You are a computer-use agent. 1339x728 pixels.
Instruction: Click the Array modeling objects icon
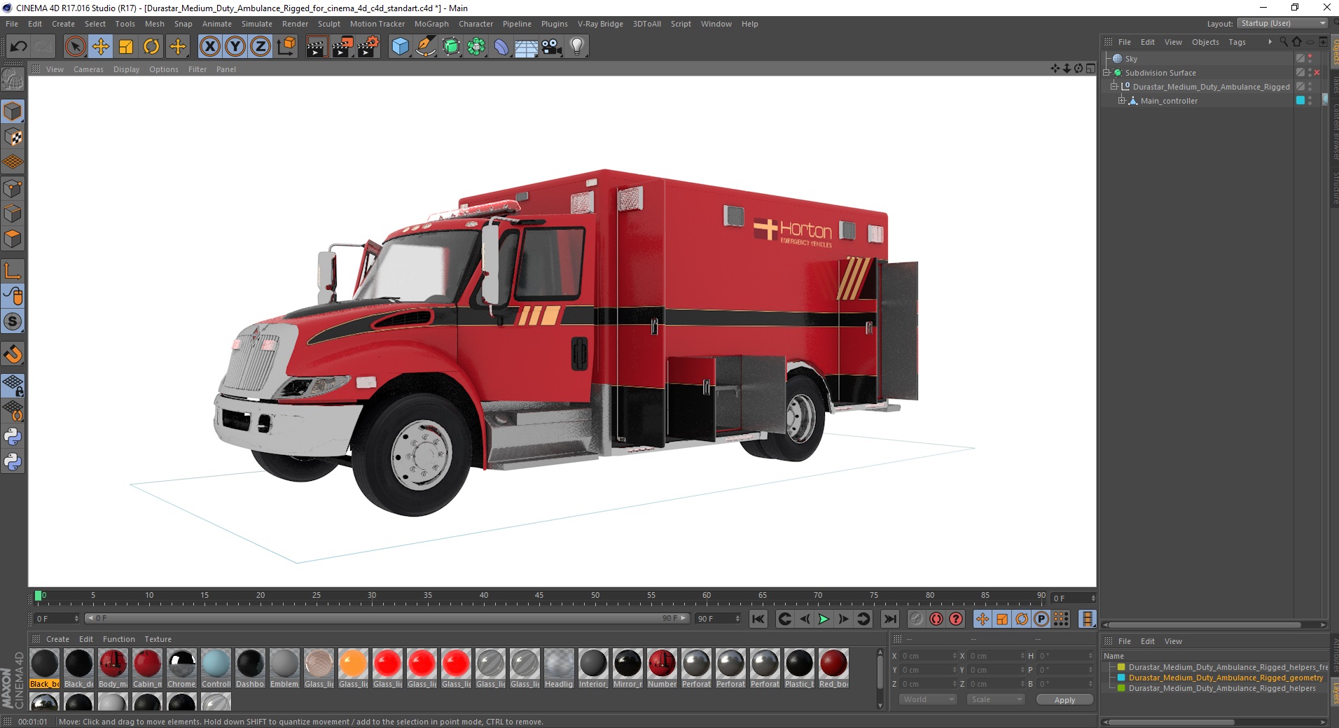tap(476, 47)
